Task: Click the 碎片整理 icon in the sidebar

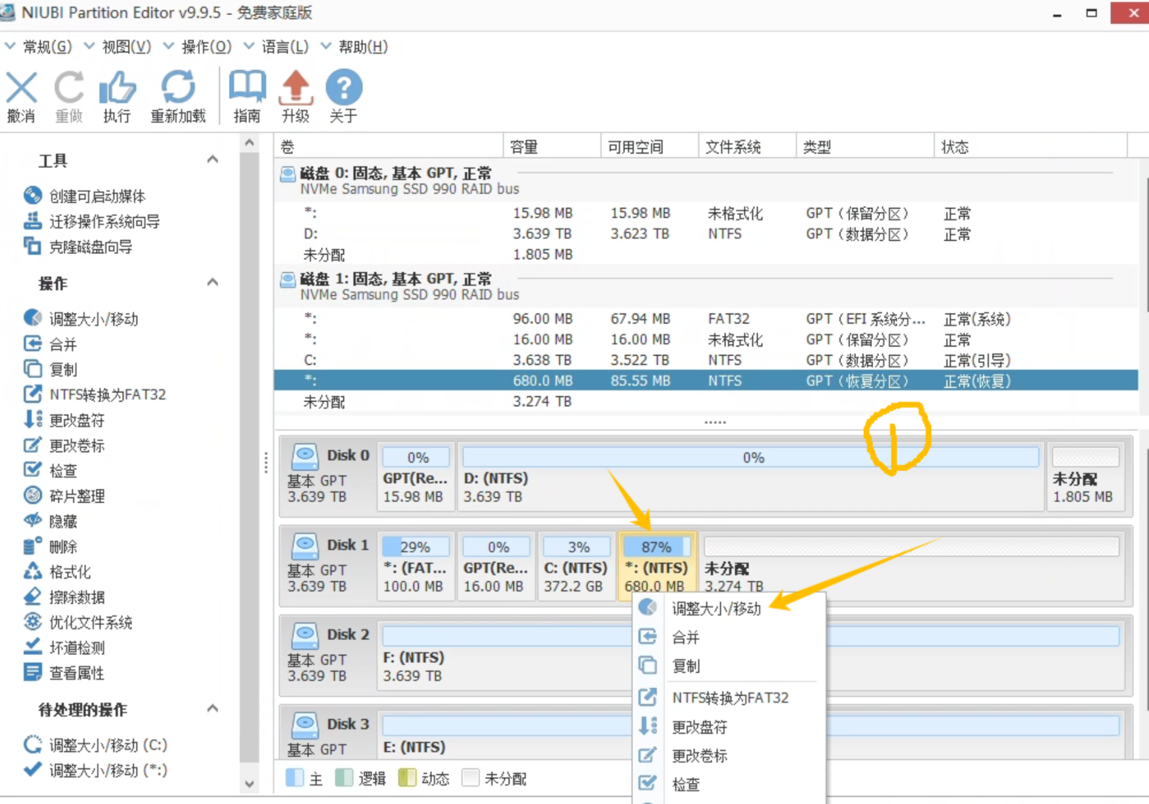Action: coord(32,496)
